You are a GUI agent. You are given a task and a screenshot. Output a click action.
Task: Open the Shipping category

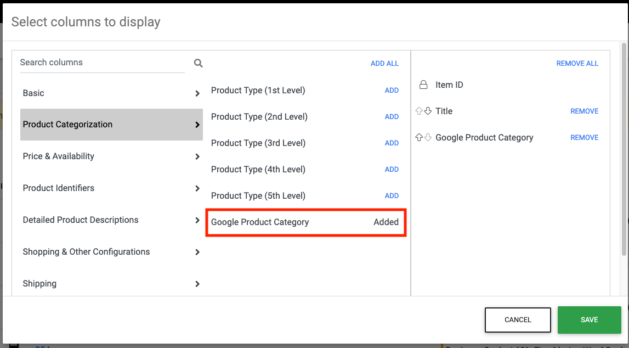tap(39, 284)
